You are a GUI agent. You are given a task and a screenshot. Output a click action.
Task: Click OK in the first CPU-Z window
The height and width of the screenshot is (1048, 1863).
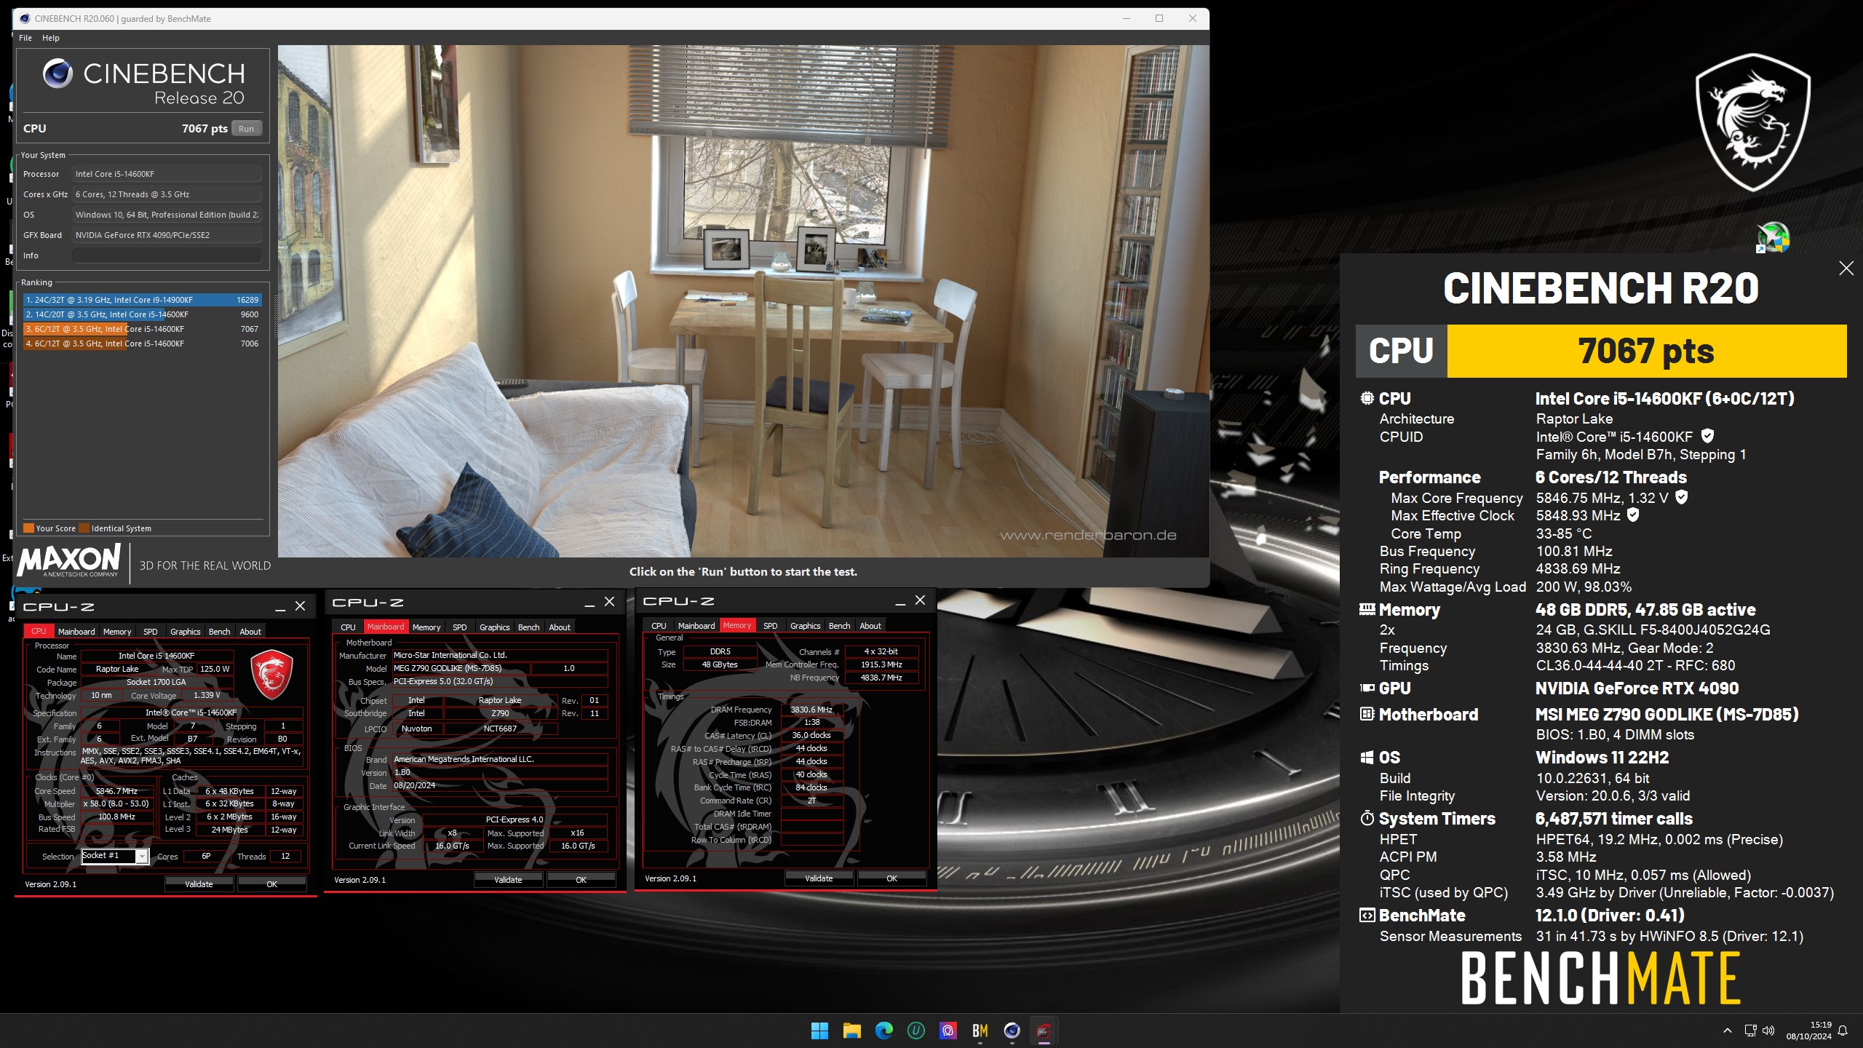click(271, 884)
